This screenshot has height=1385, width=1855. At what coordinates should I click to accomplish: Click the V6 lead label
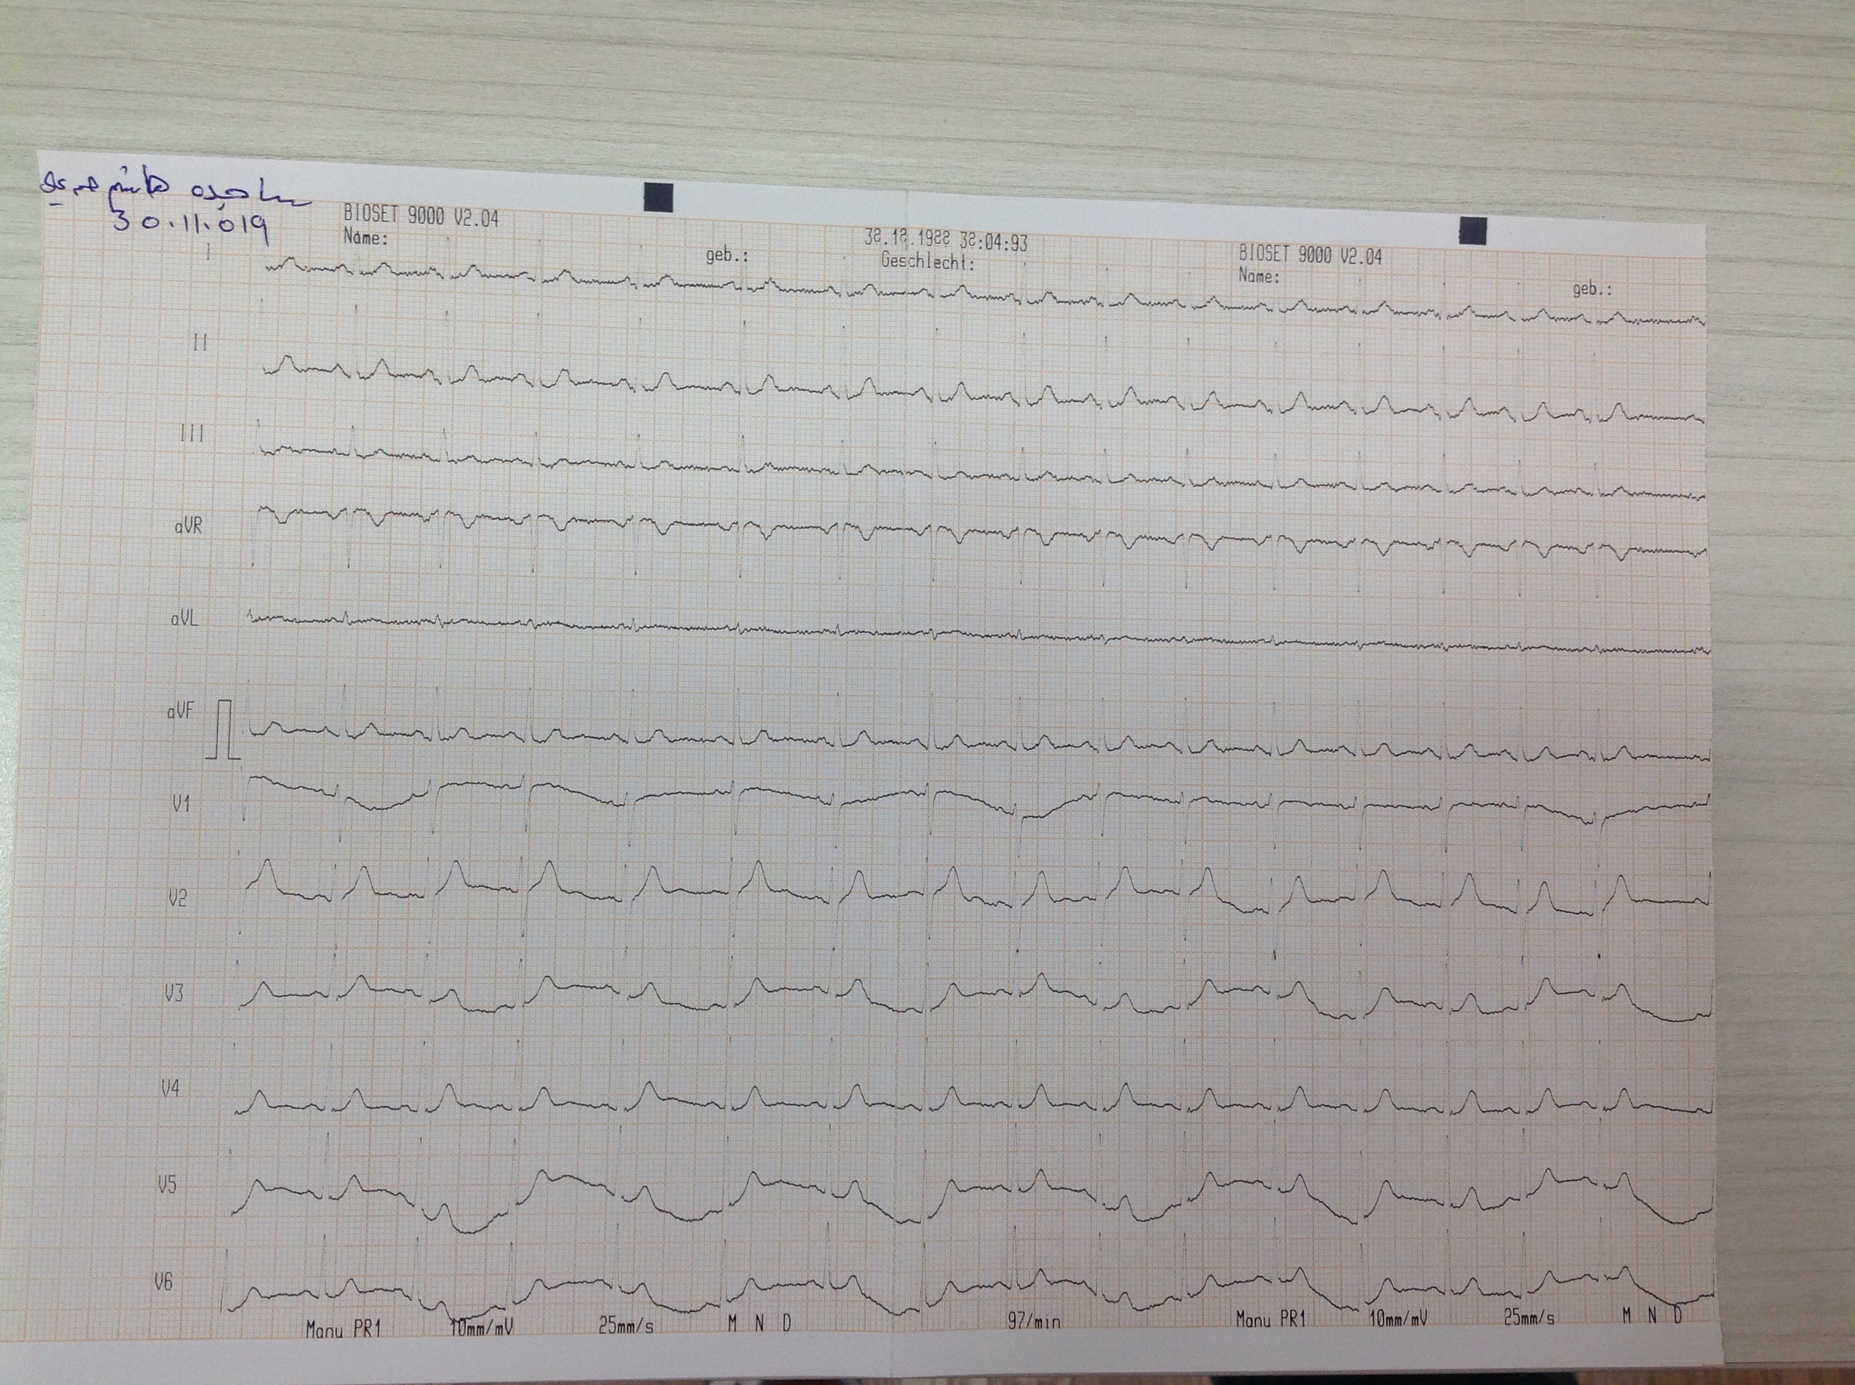pyautogui.click(x=163, y=1282)
